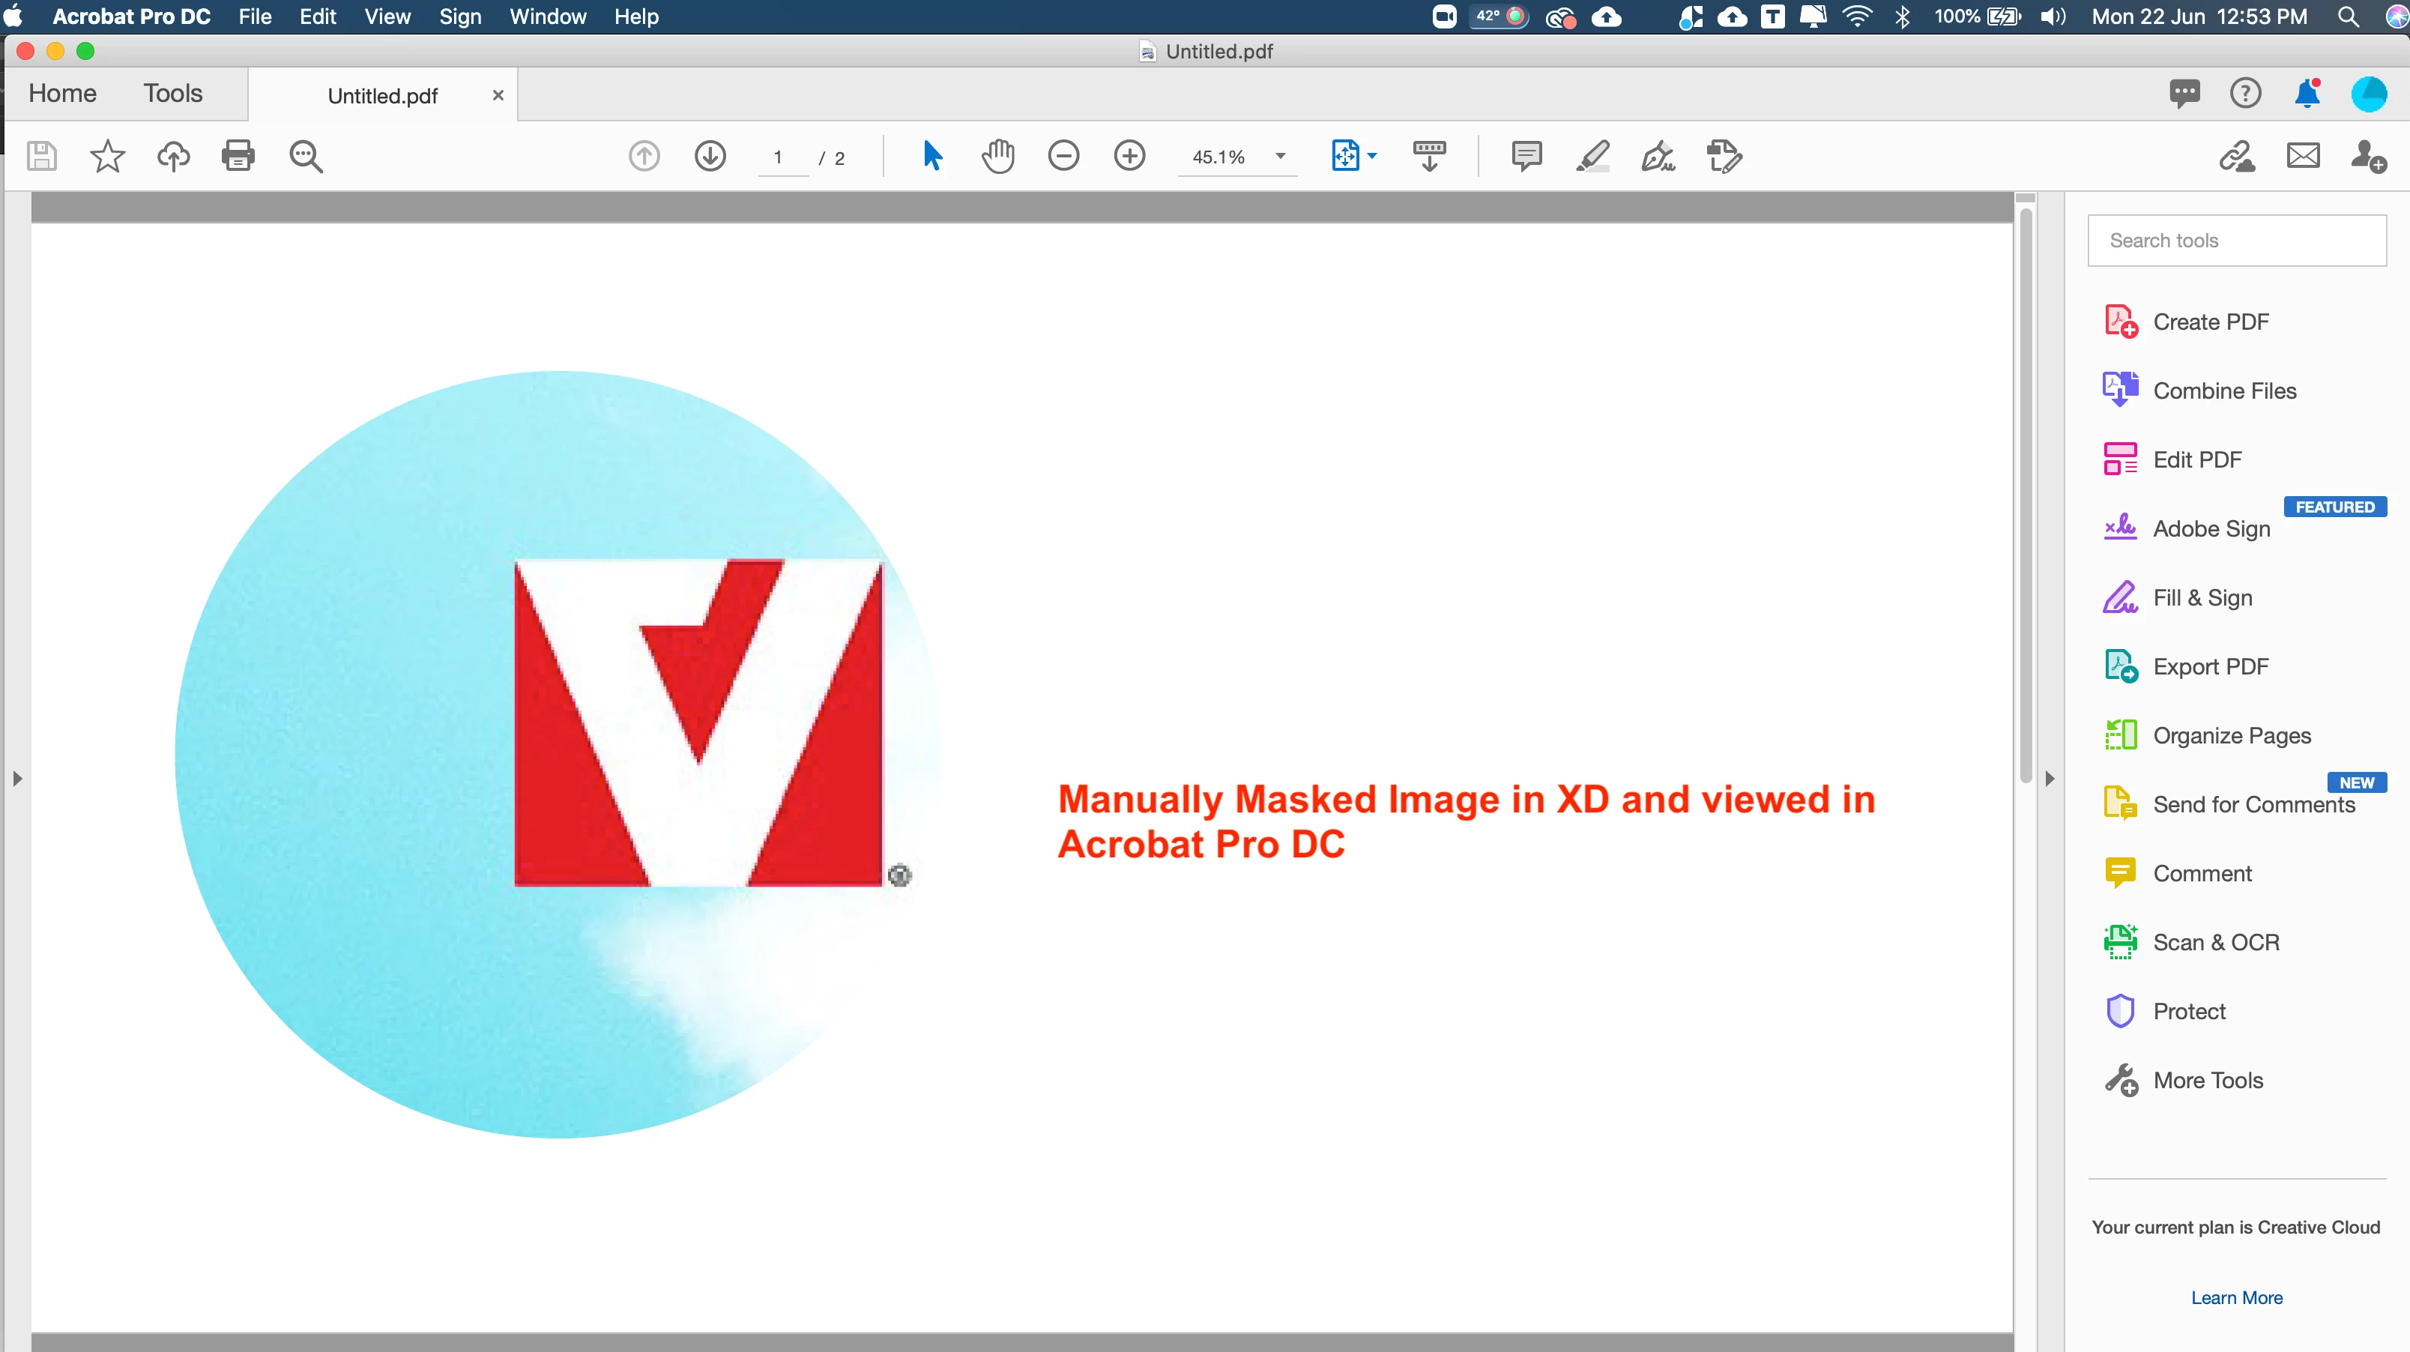
Task: Expand fit page options dropdown
Action: coord(1371,156)
